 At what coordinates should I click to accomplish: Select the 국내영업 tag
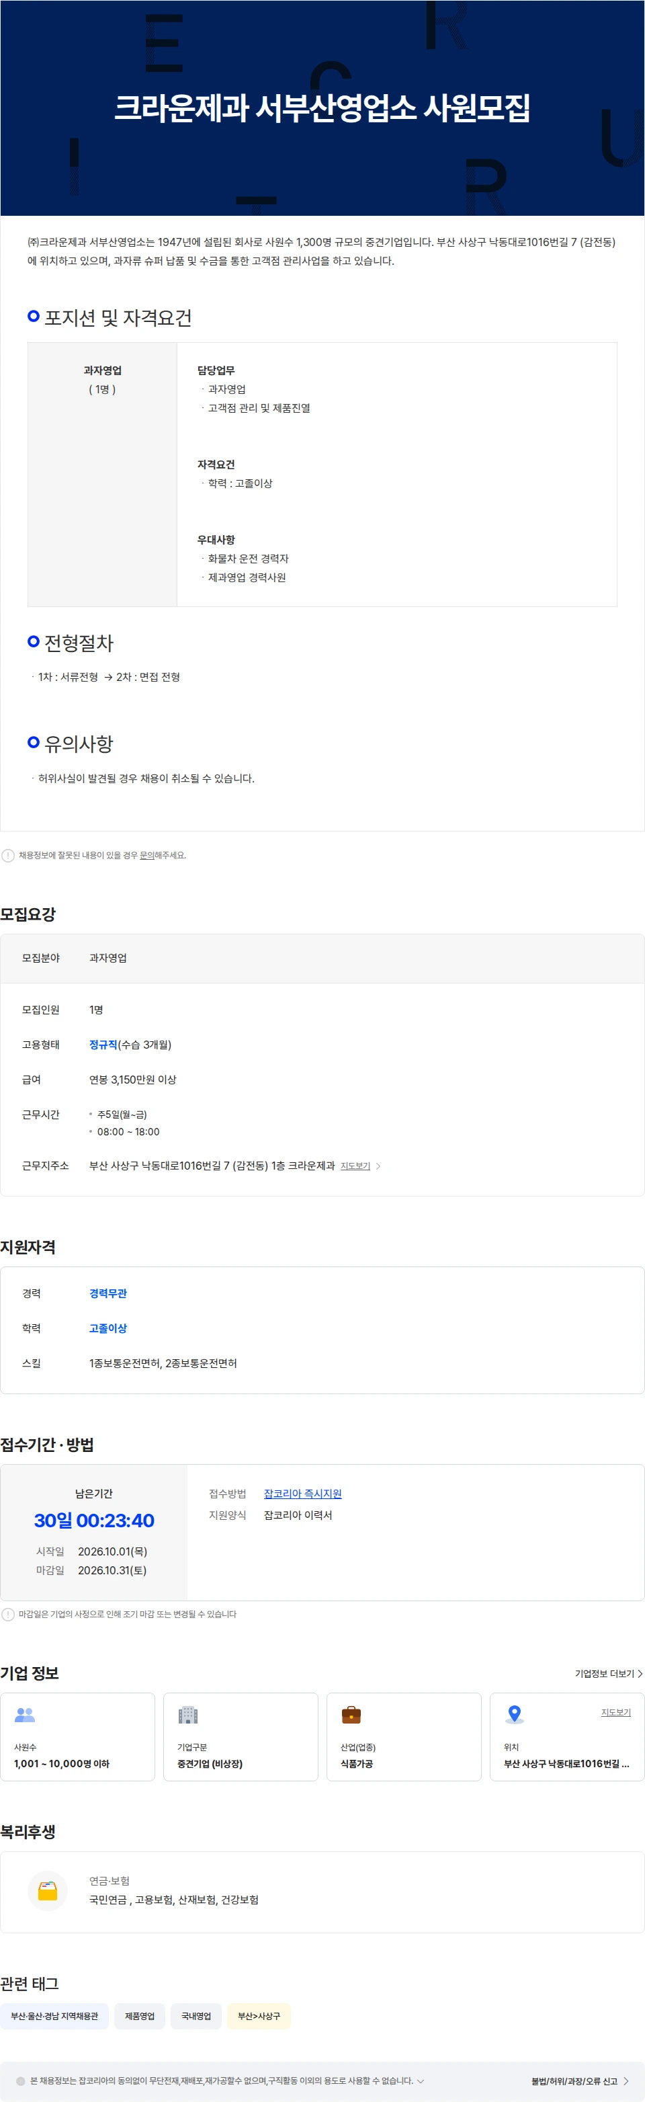click(x=196, y=2015)
